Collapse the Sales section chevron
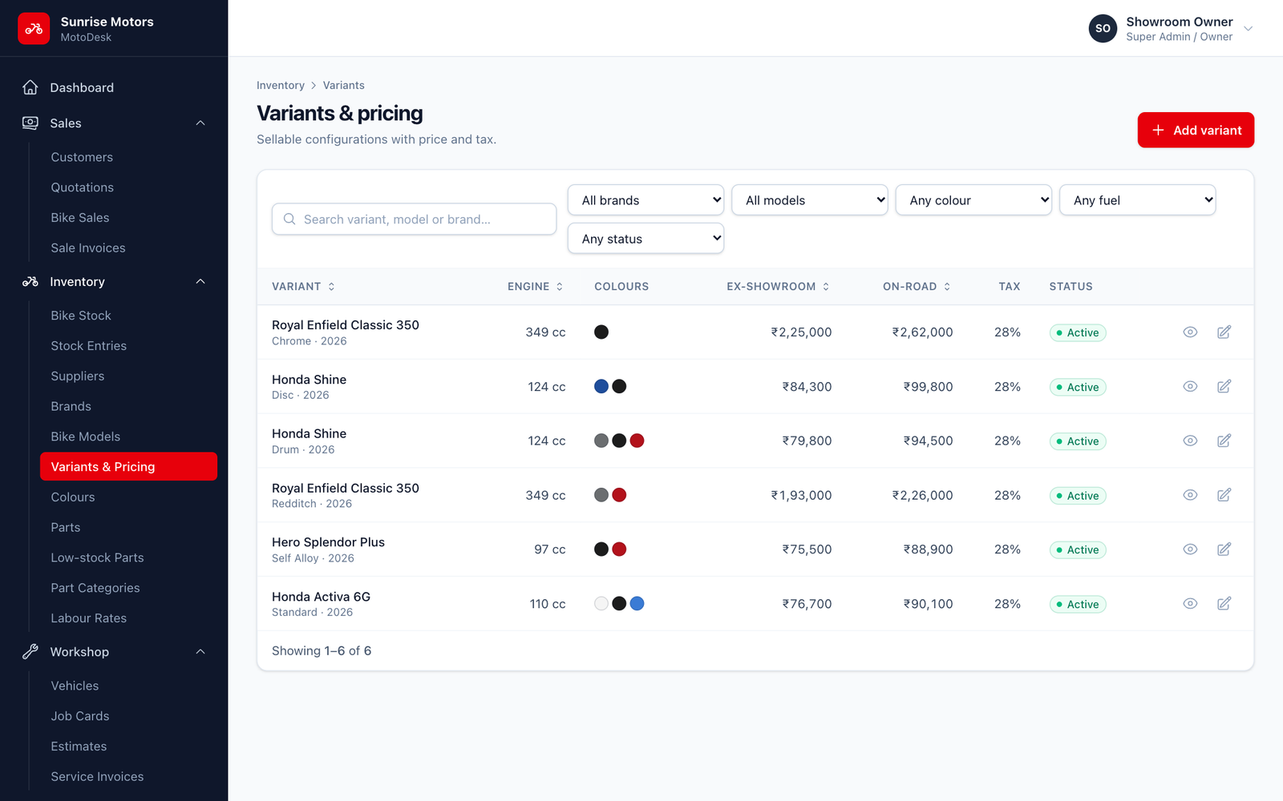 (x=200, y=123)
